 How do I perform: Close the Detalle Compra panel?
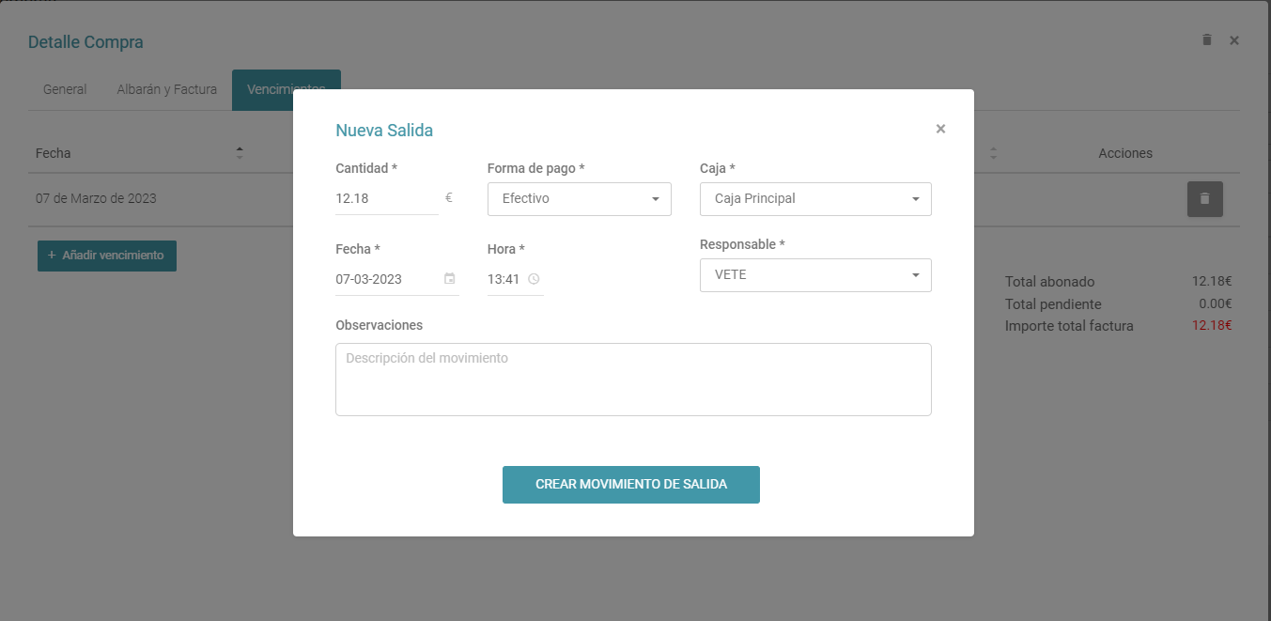coord(1234,40)
